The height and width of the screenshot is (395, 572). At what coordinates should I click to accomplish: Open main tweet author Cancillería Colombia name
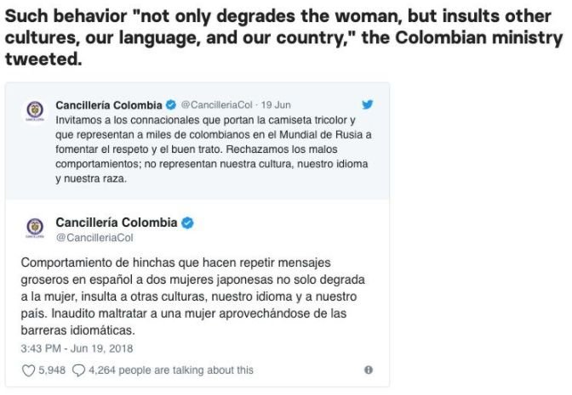coord(117,223)
